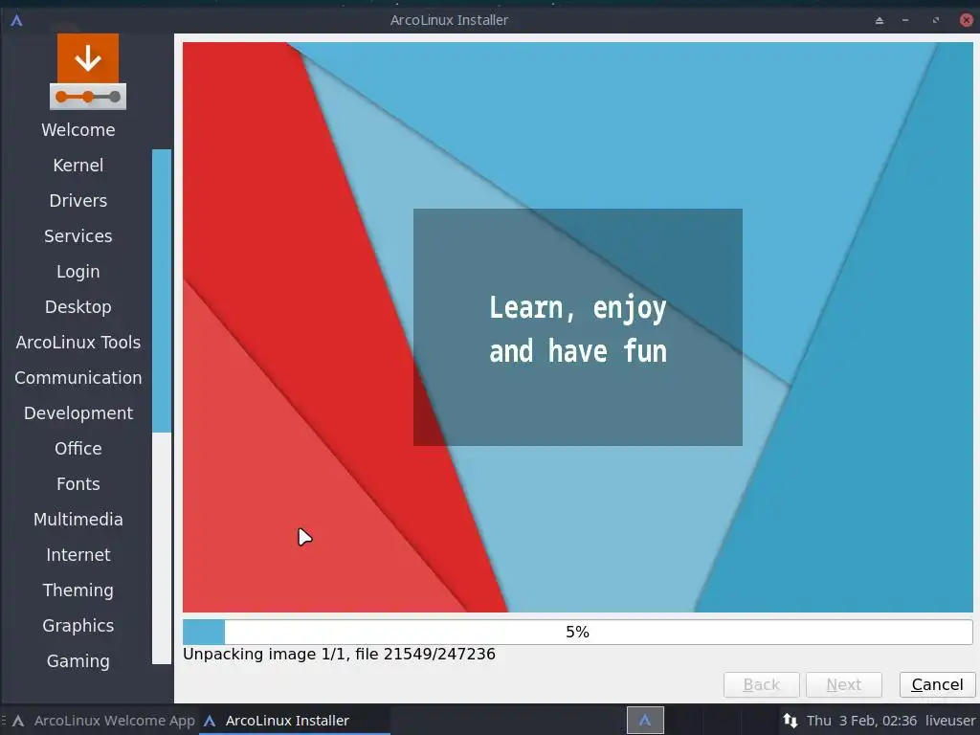
Task: Click the Cancel button
Action: (x=937, y=685)
